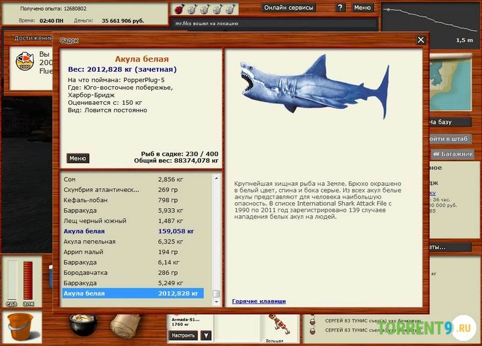Close the Садок window
Screen dimensions: 482x346
point(421,40)
